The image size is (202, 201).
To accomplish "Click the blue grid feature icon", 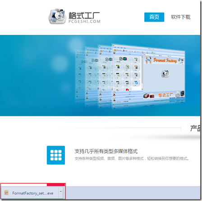I will point(56,155).
